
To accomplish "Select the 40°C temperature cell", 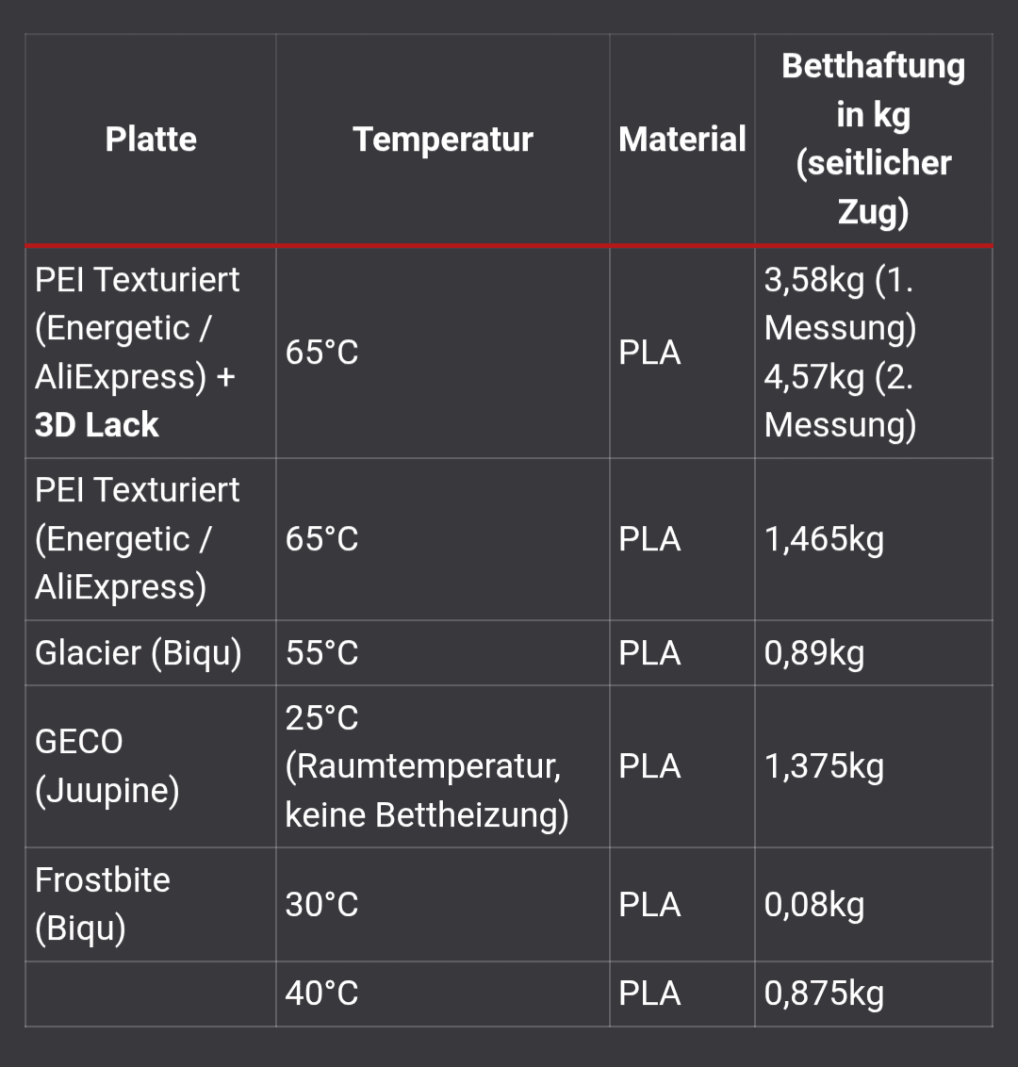I will [x=322, y=993].
